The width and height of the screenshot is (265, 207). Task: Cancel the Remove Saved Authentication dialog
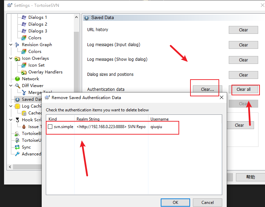click(207, 203)
